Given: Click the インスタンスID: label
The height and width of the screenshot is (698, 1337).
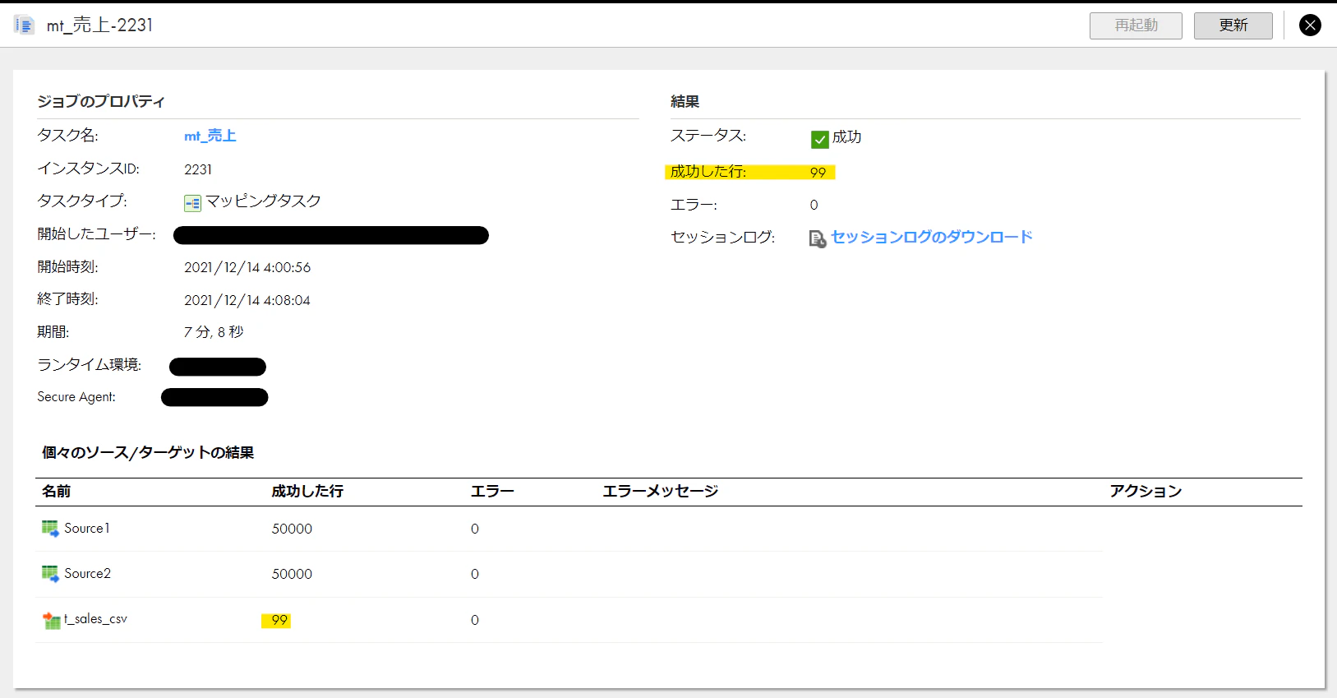Looking at the screenshot, I should click(88, 168).
